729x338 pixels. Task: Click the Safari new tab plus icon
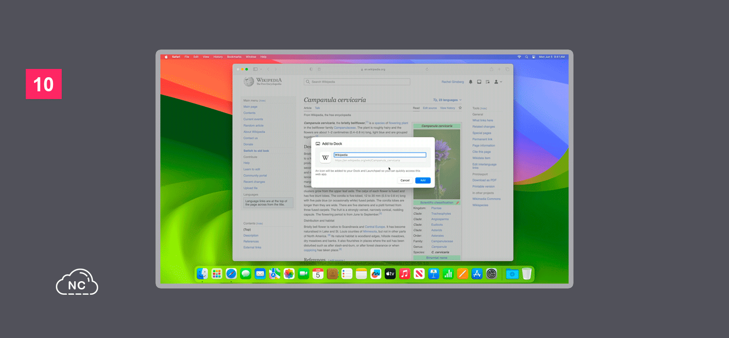coord(499,69)
